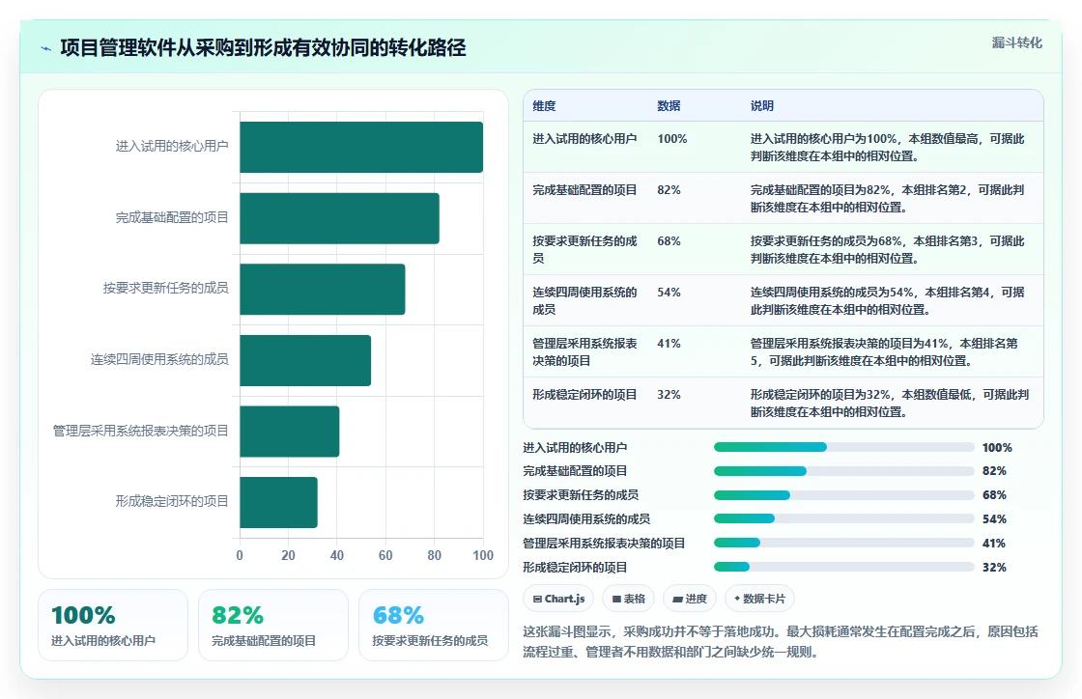
Task: Click the x-axis tick label 100
Action: pyautogui.click(x=483, y=555)
